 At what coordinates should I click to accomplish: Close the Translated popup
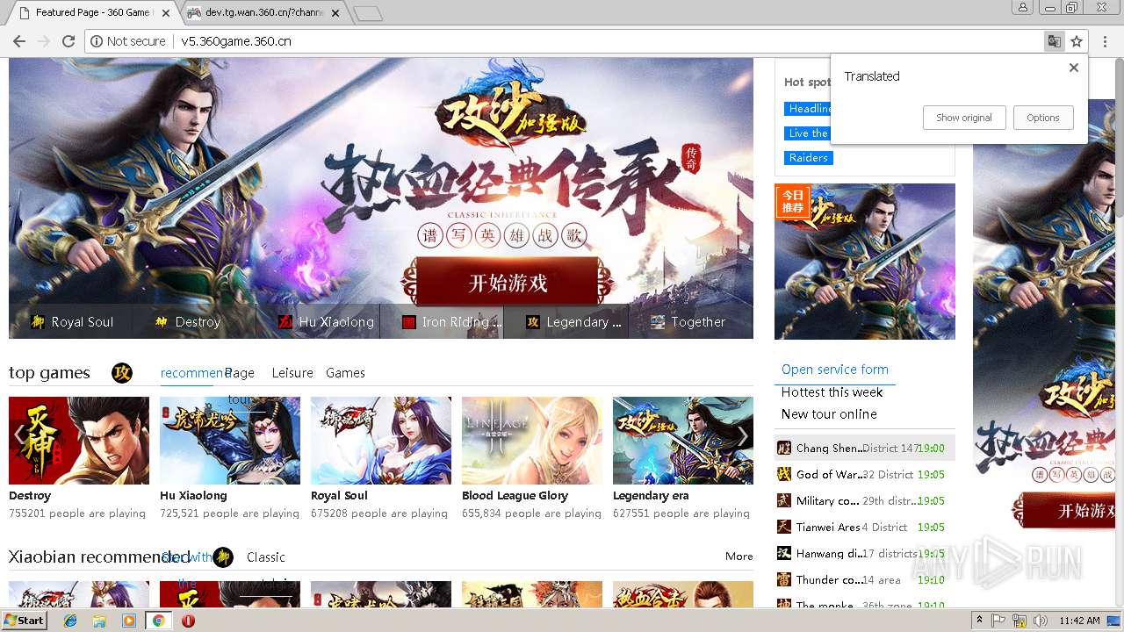pos(1073,68)
